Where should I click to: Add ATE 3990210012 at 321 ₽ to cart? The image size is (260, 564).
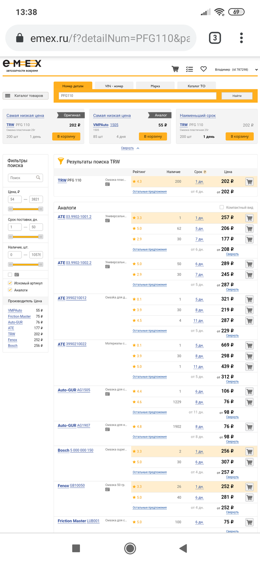[249, 299]
